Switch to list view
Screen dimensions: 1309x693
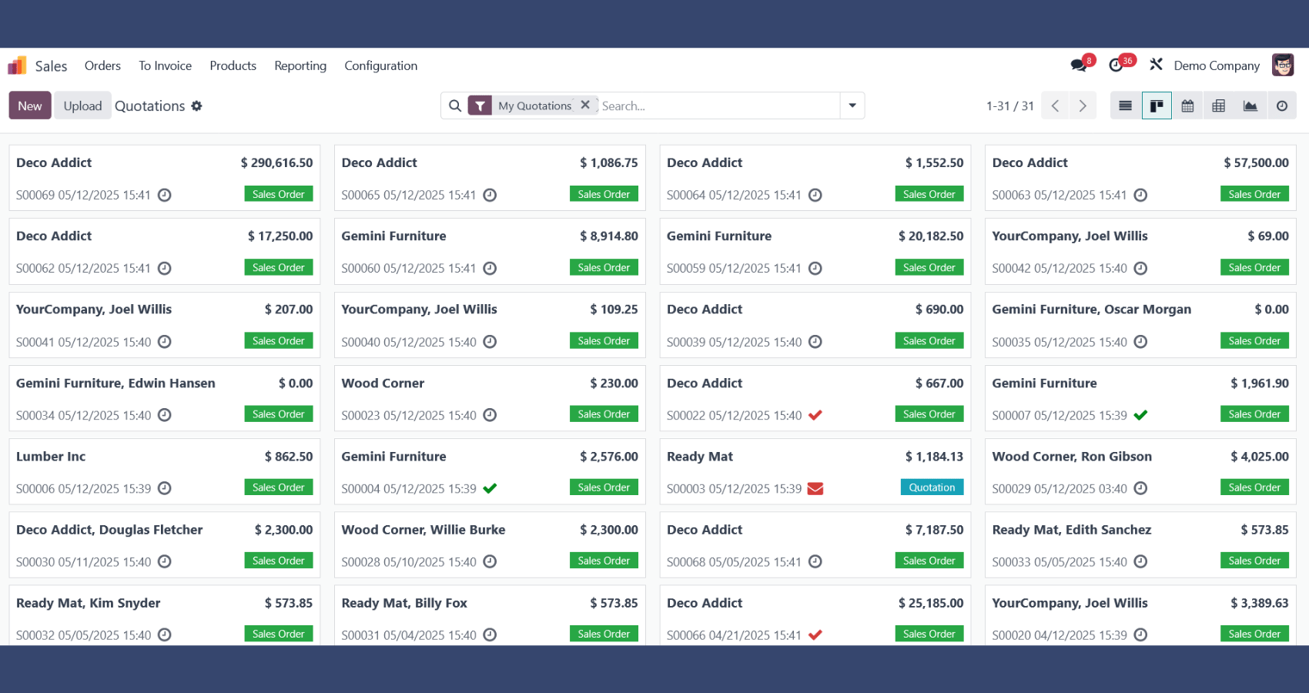(1125, 105)
